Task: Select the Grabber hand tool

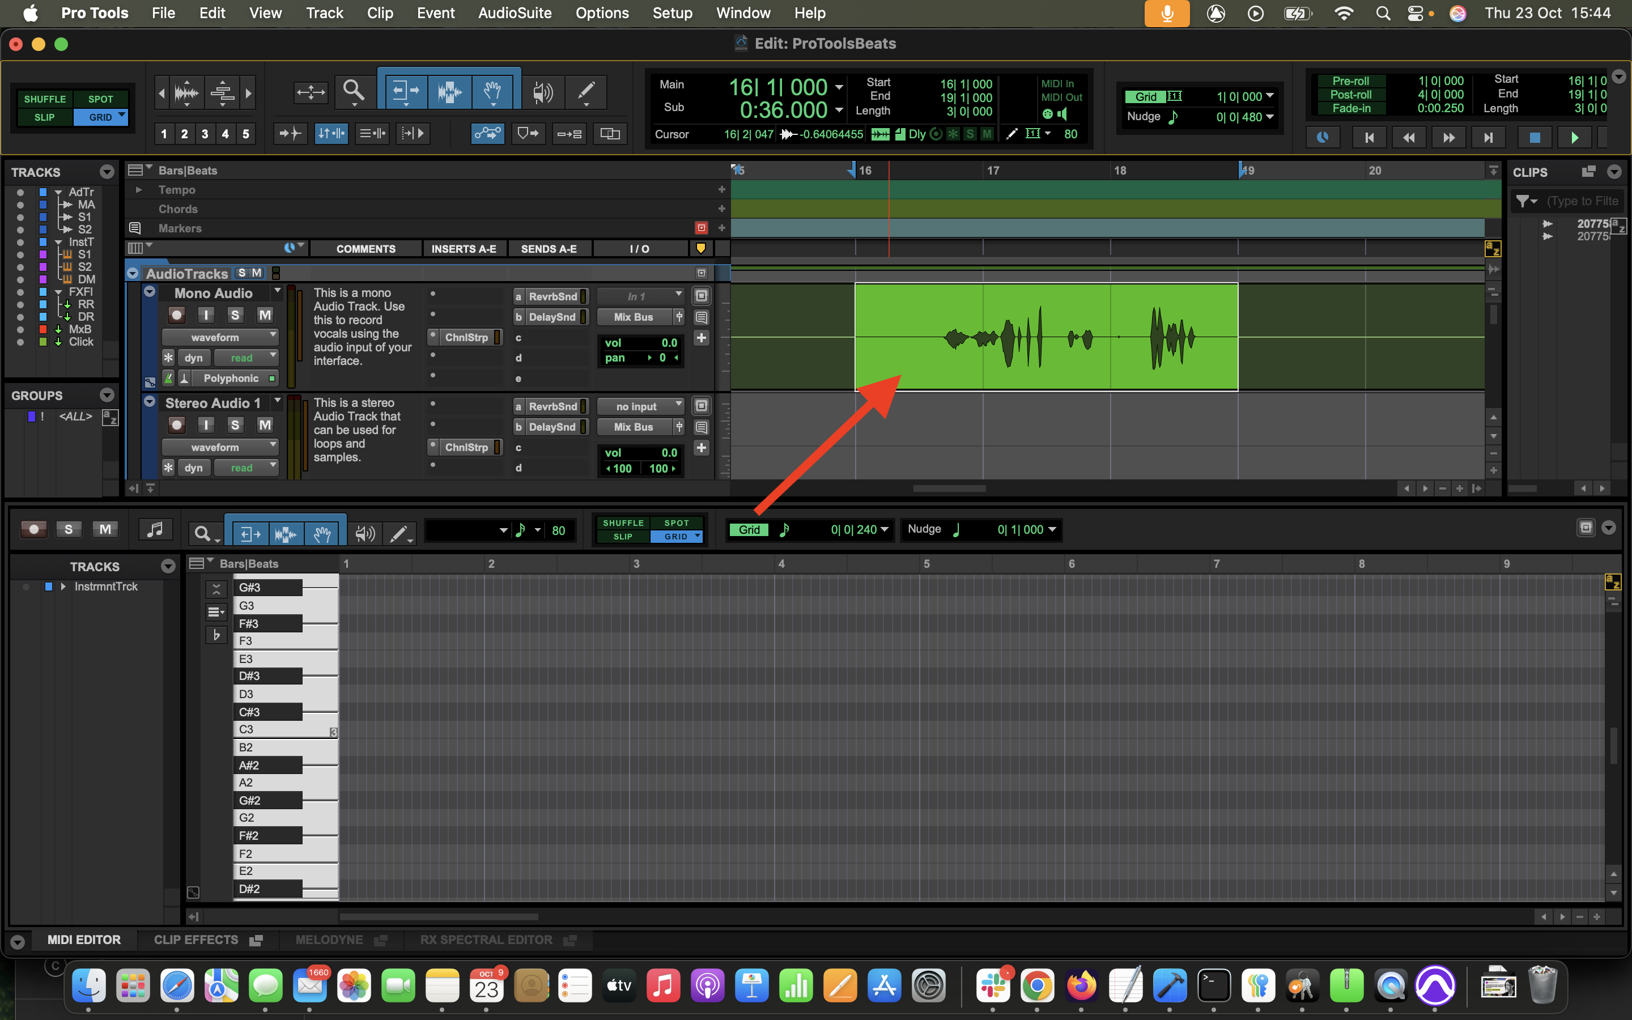Action: pyautogui.click(x=492, y=91)
